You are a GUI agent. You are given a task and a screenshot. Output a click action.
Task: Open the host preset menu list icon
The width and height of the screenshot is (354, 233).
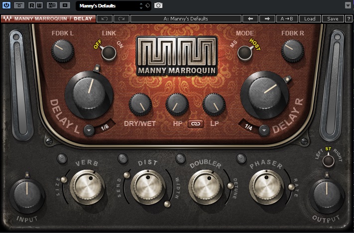tap(65, 5)
